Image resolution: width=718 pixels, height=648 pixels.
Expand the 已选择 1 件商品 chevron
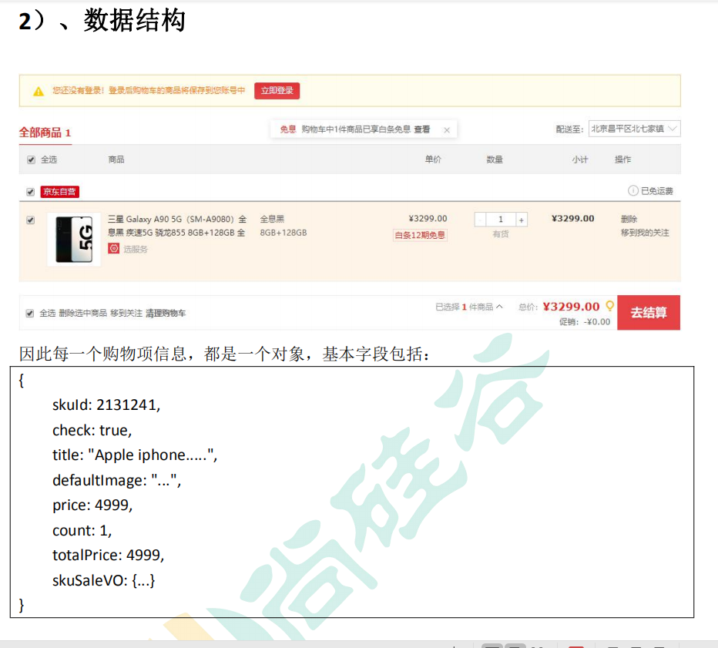click(499, 307)
